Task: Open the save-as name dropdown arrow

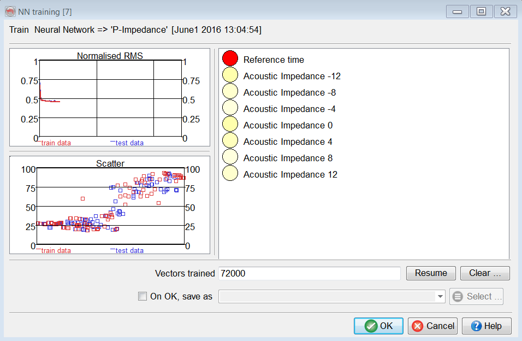Action: [x=441, y=297]
